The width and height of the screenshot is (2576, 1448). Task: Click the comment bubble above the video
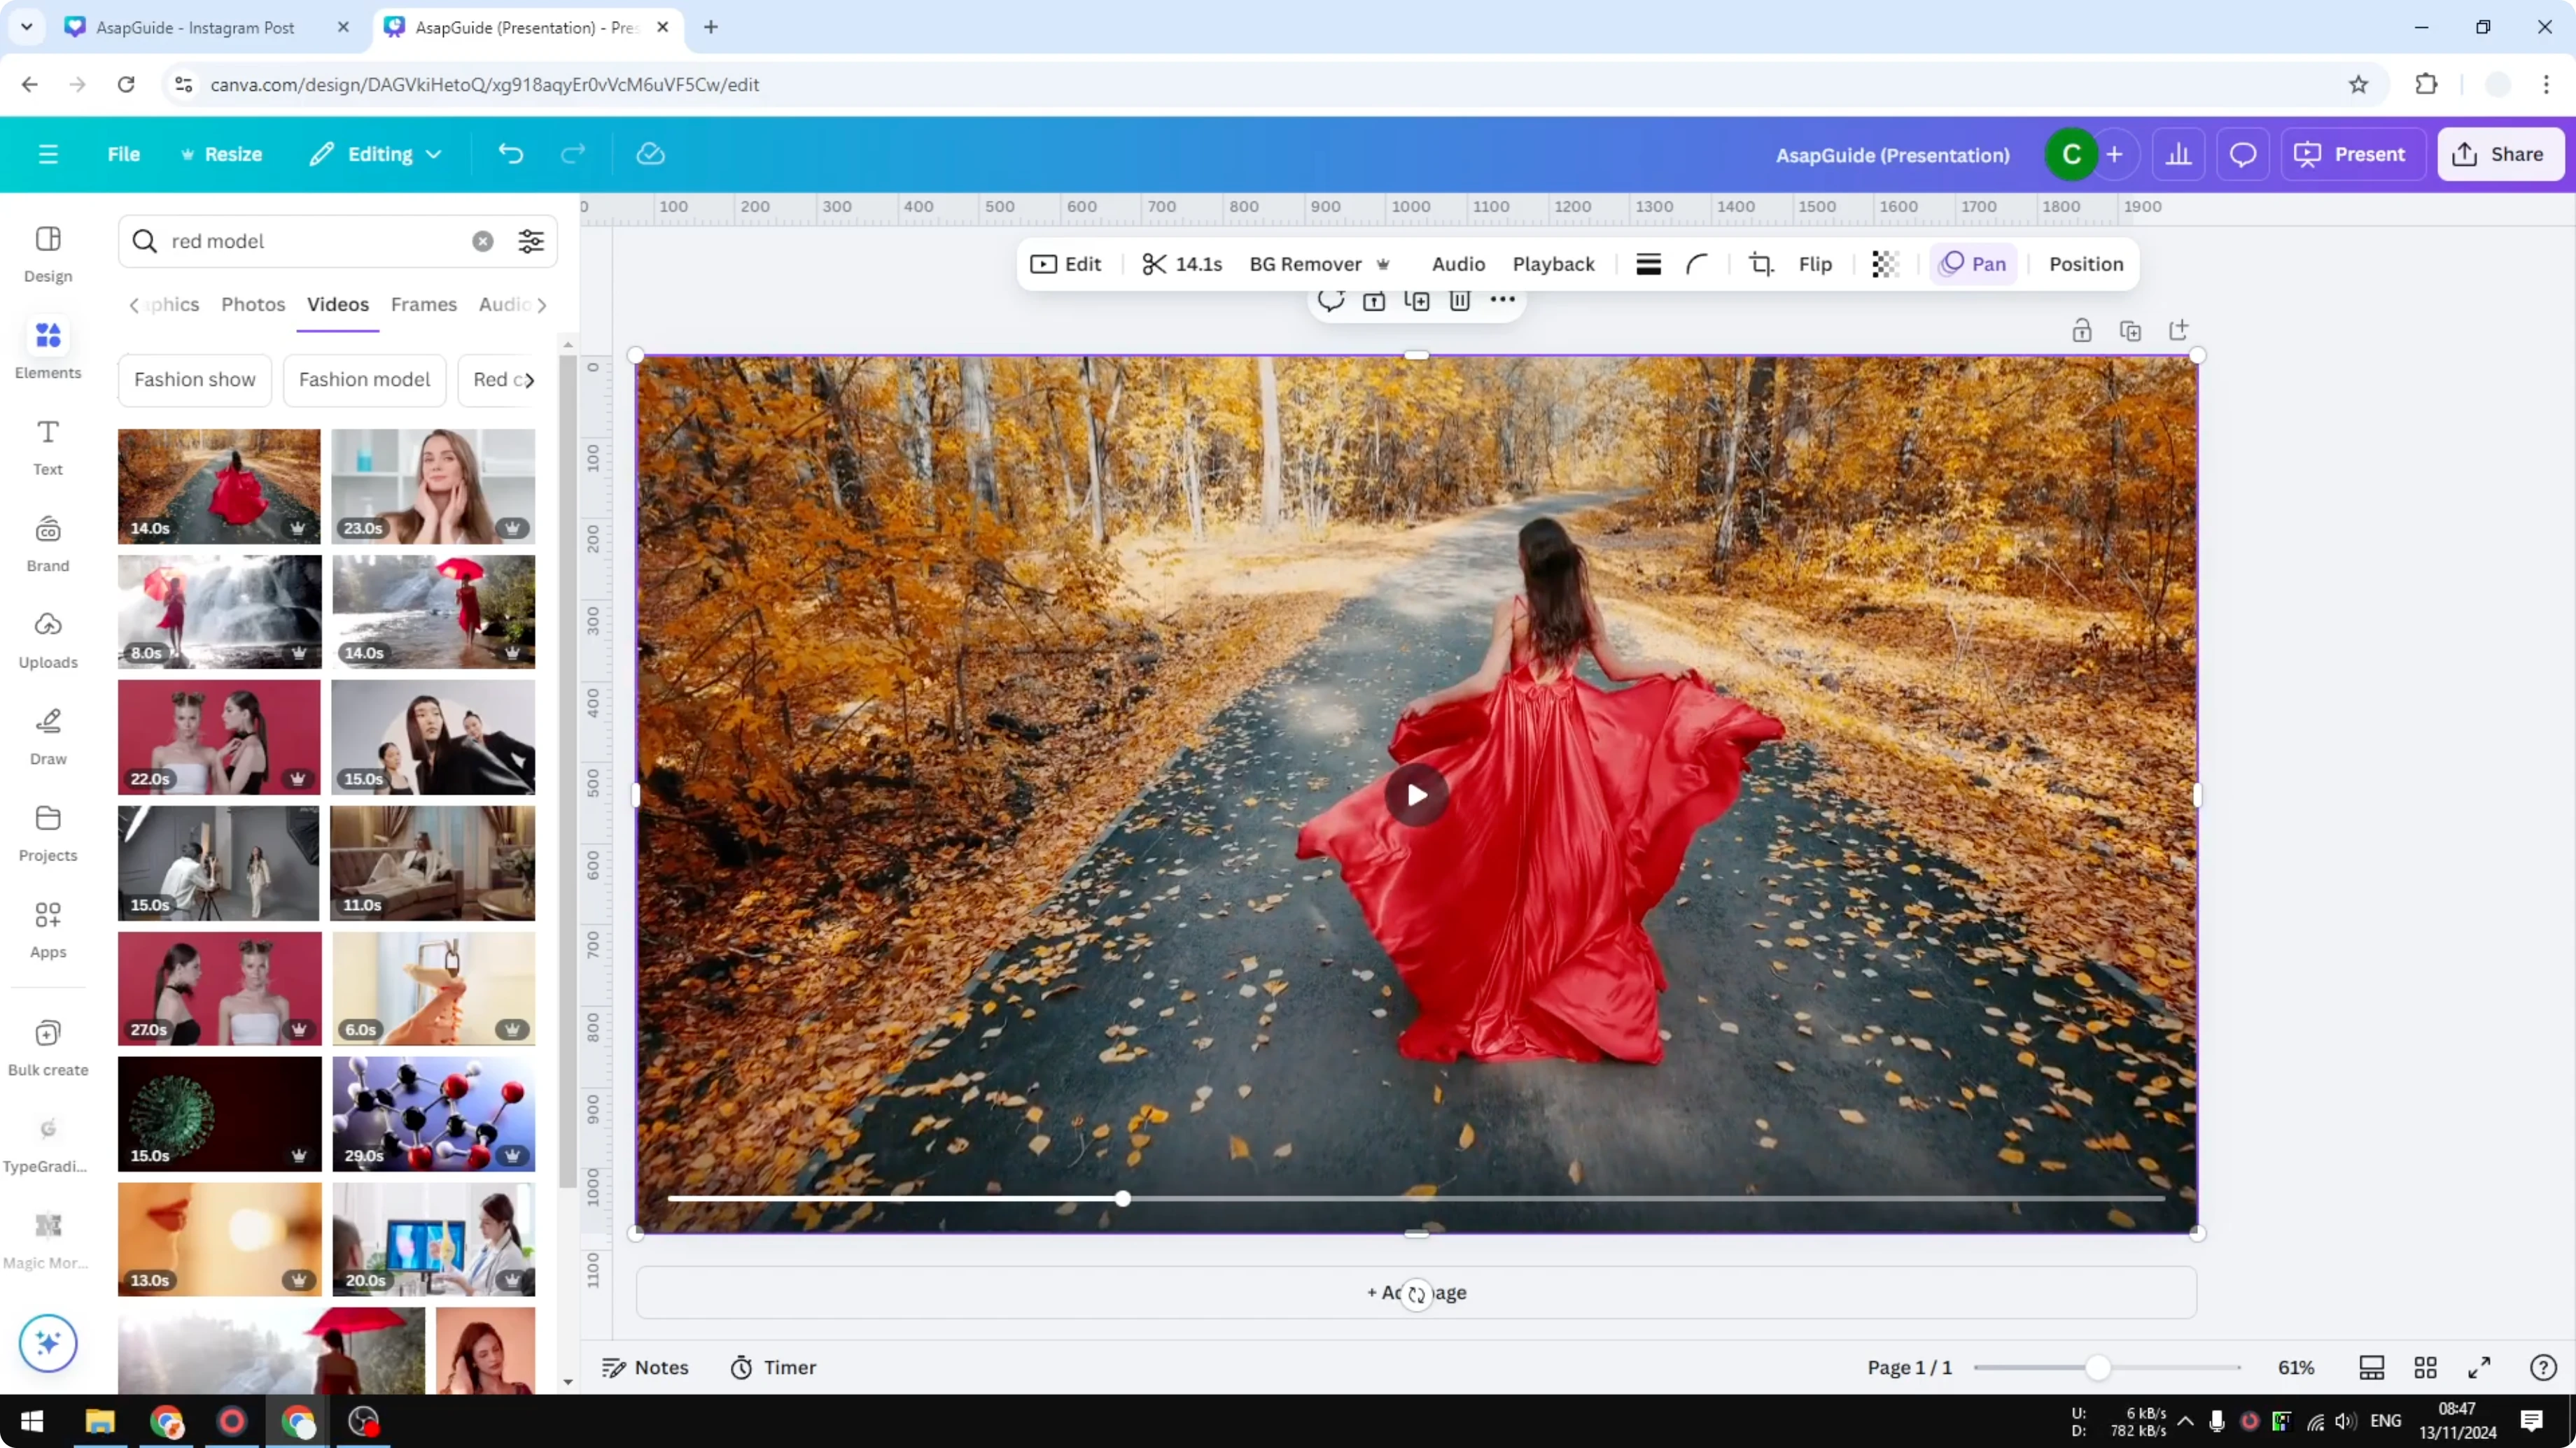1331,301
